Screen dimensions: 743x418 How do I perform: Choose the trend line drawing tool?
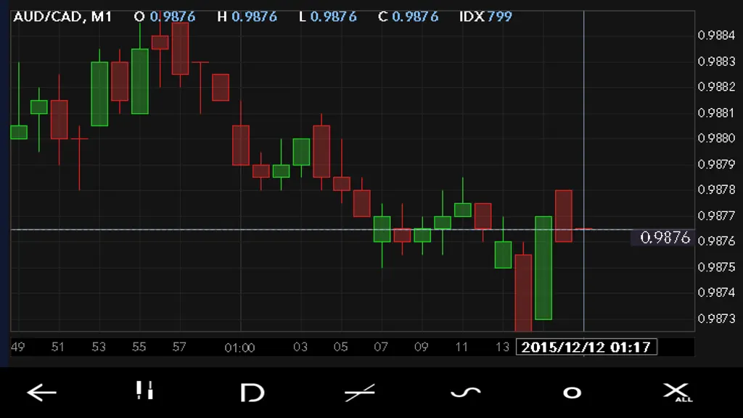[360, 393]
